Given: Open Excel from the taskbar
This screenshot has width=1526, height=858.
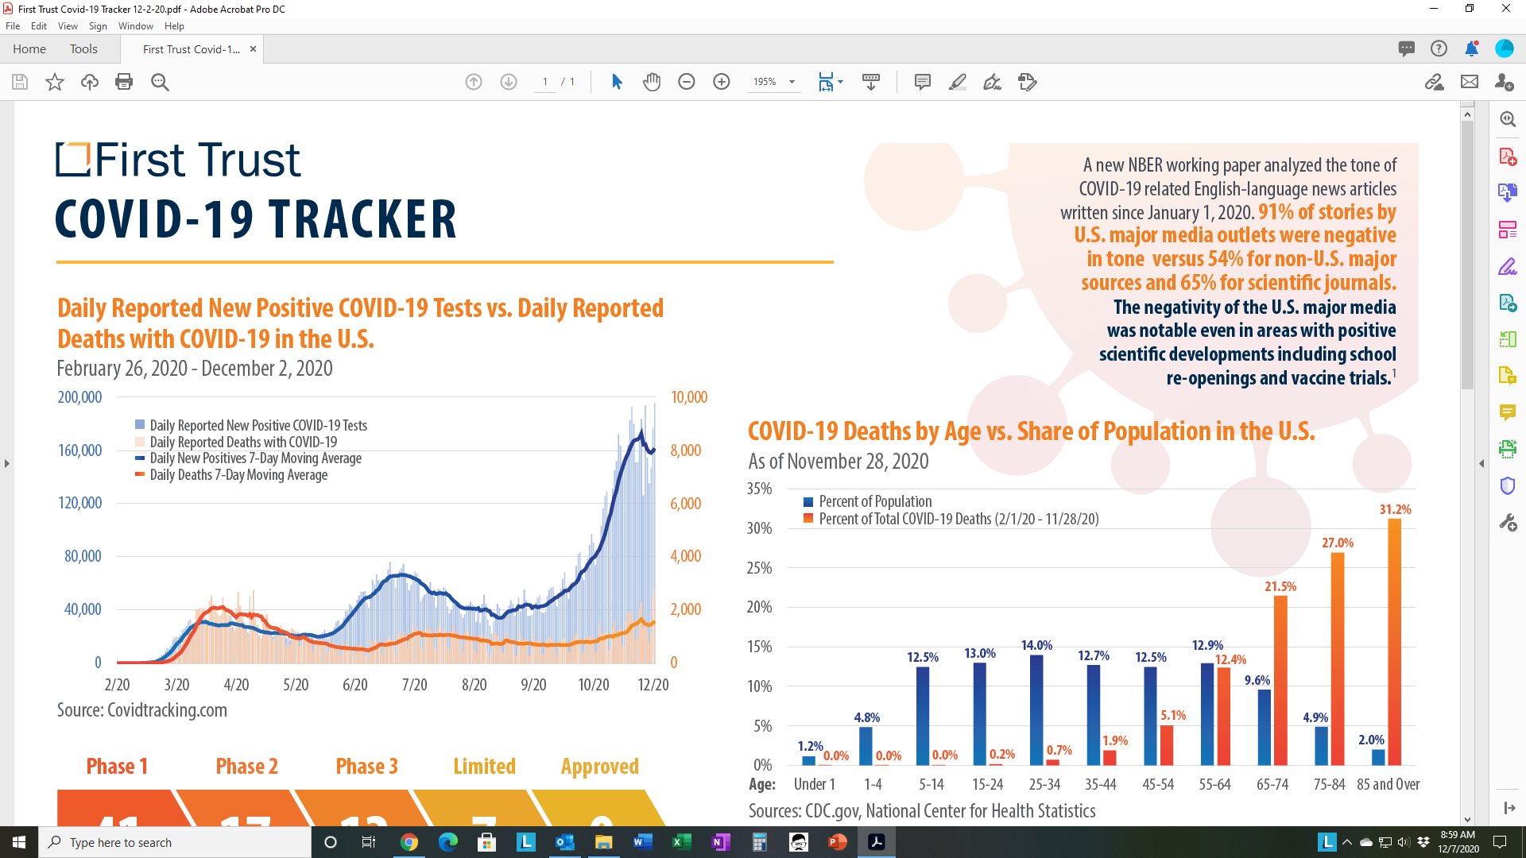Looking at the screenshot, I should (682, 842).
